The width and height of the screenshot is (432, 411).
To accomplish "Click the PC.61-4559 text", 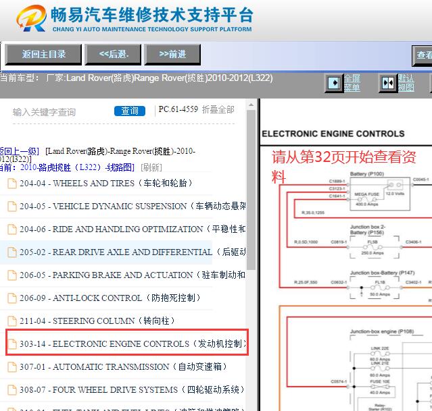I will (x=178, y=109).
